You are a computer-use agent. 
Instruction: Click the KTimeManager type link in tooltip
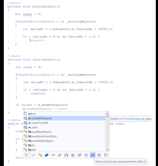click(x=132, y=119)
